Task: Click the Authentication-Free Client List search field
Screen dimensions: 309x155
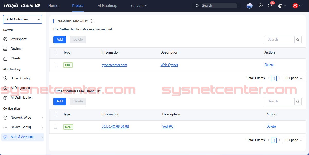Action: pyautogui.click(x=279, y=101)
